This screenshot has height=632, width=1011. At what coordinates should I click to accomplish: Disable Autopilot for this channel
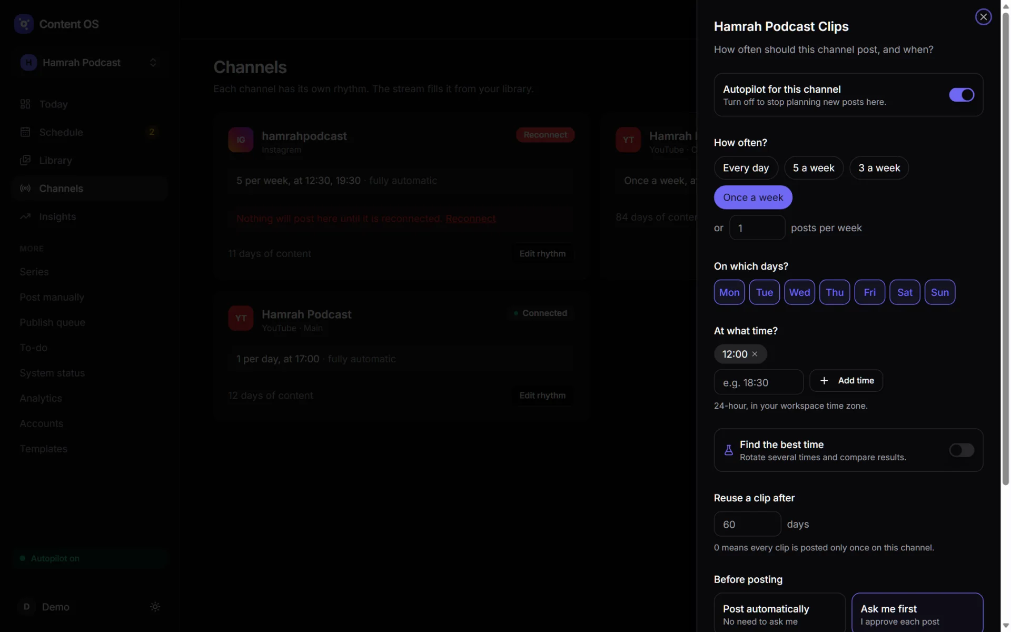click(962, 95)
